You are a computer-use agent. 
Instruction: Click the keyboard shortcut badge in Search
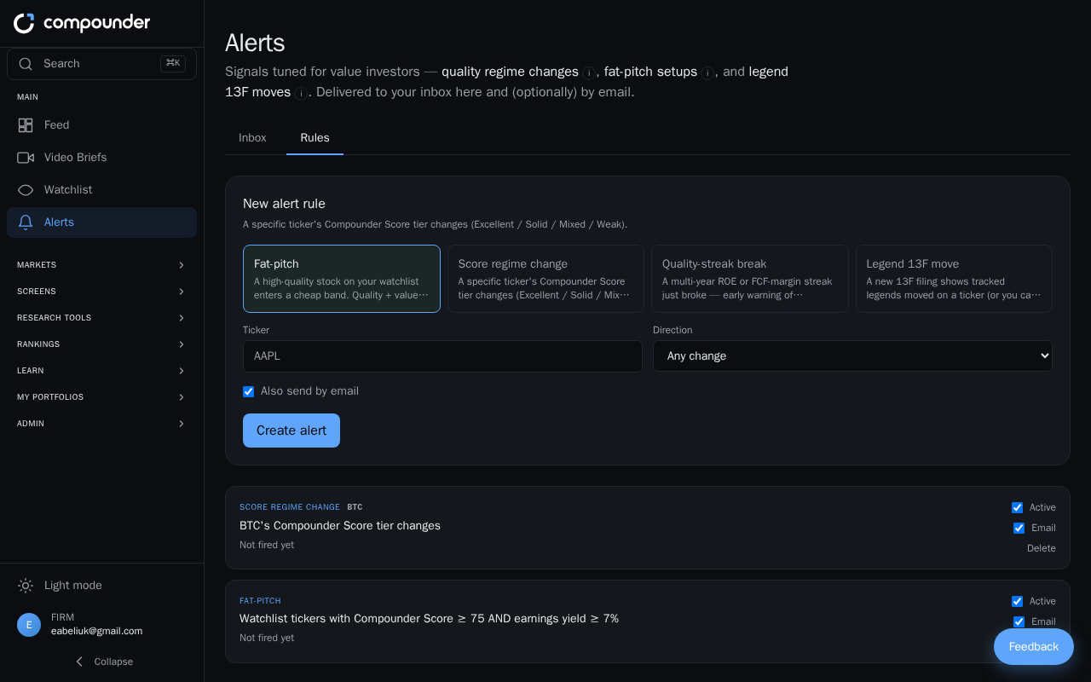click(x=173, y=63)
